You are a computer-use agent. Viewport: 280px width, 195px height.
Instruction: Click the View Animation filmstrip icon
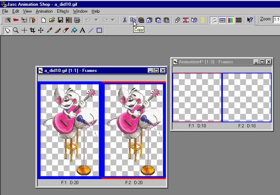[x=239, y=20]
